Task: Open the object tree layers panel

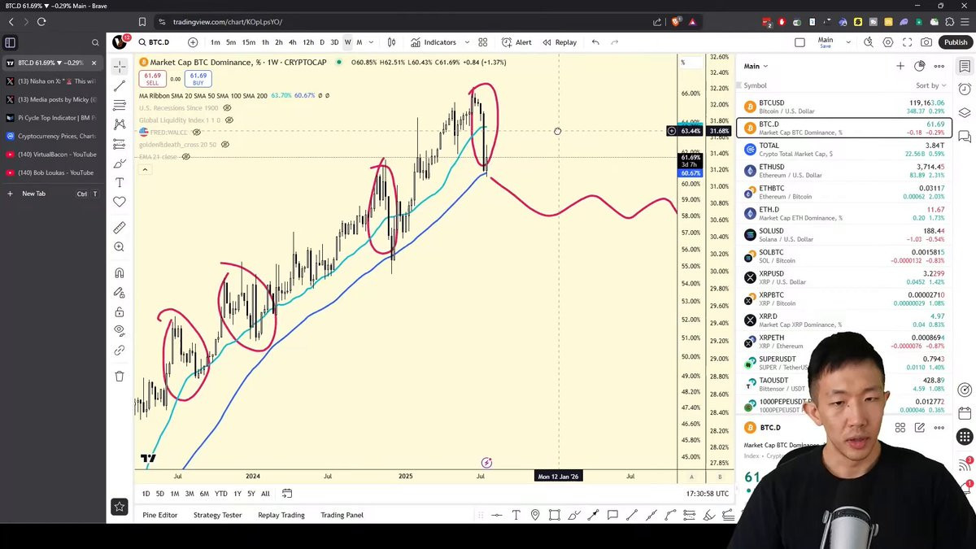Action: pos(965,113)
